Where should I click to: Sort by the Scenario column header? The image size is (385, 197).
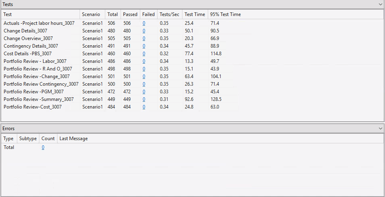click(91, 14)
